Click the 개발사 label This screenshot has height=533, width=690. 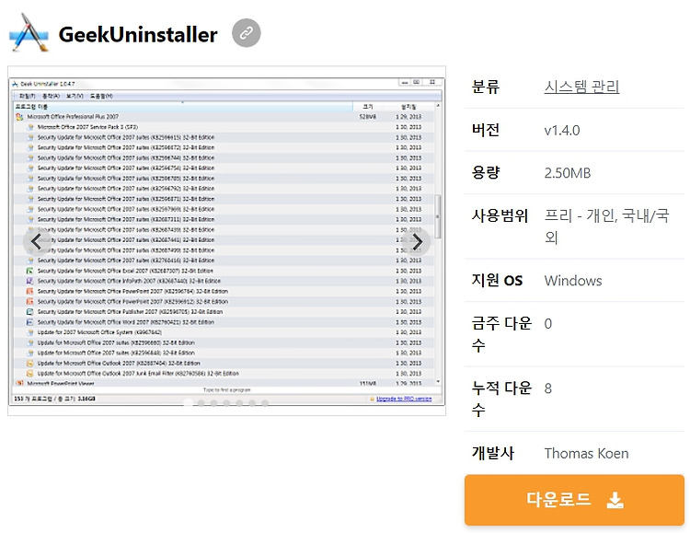pos(493,453)
